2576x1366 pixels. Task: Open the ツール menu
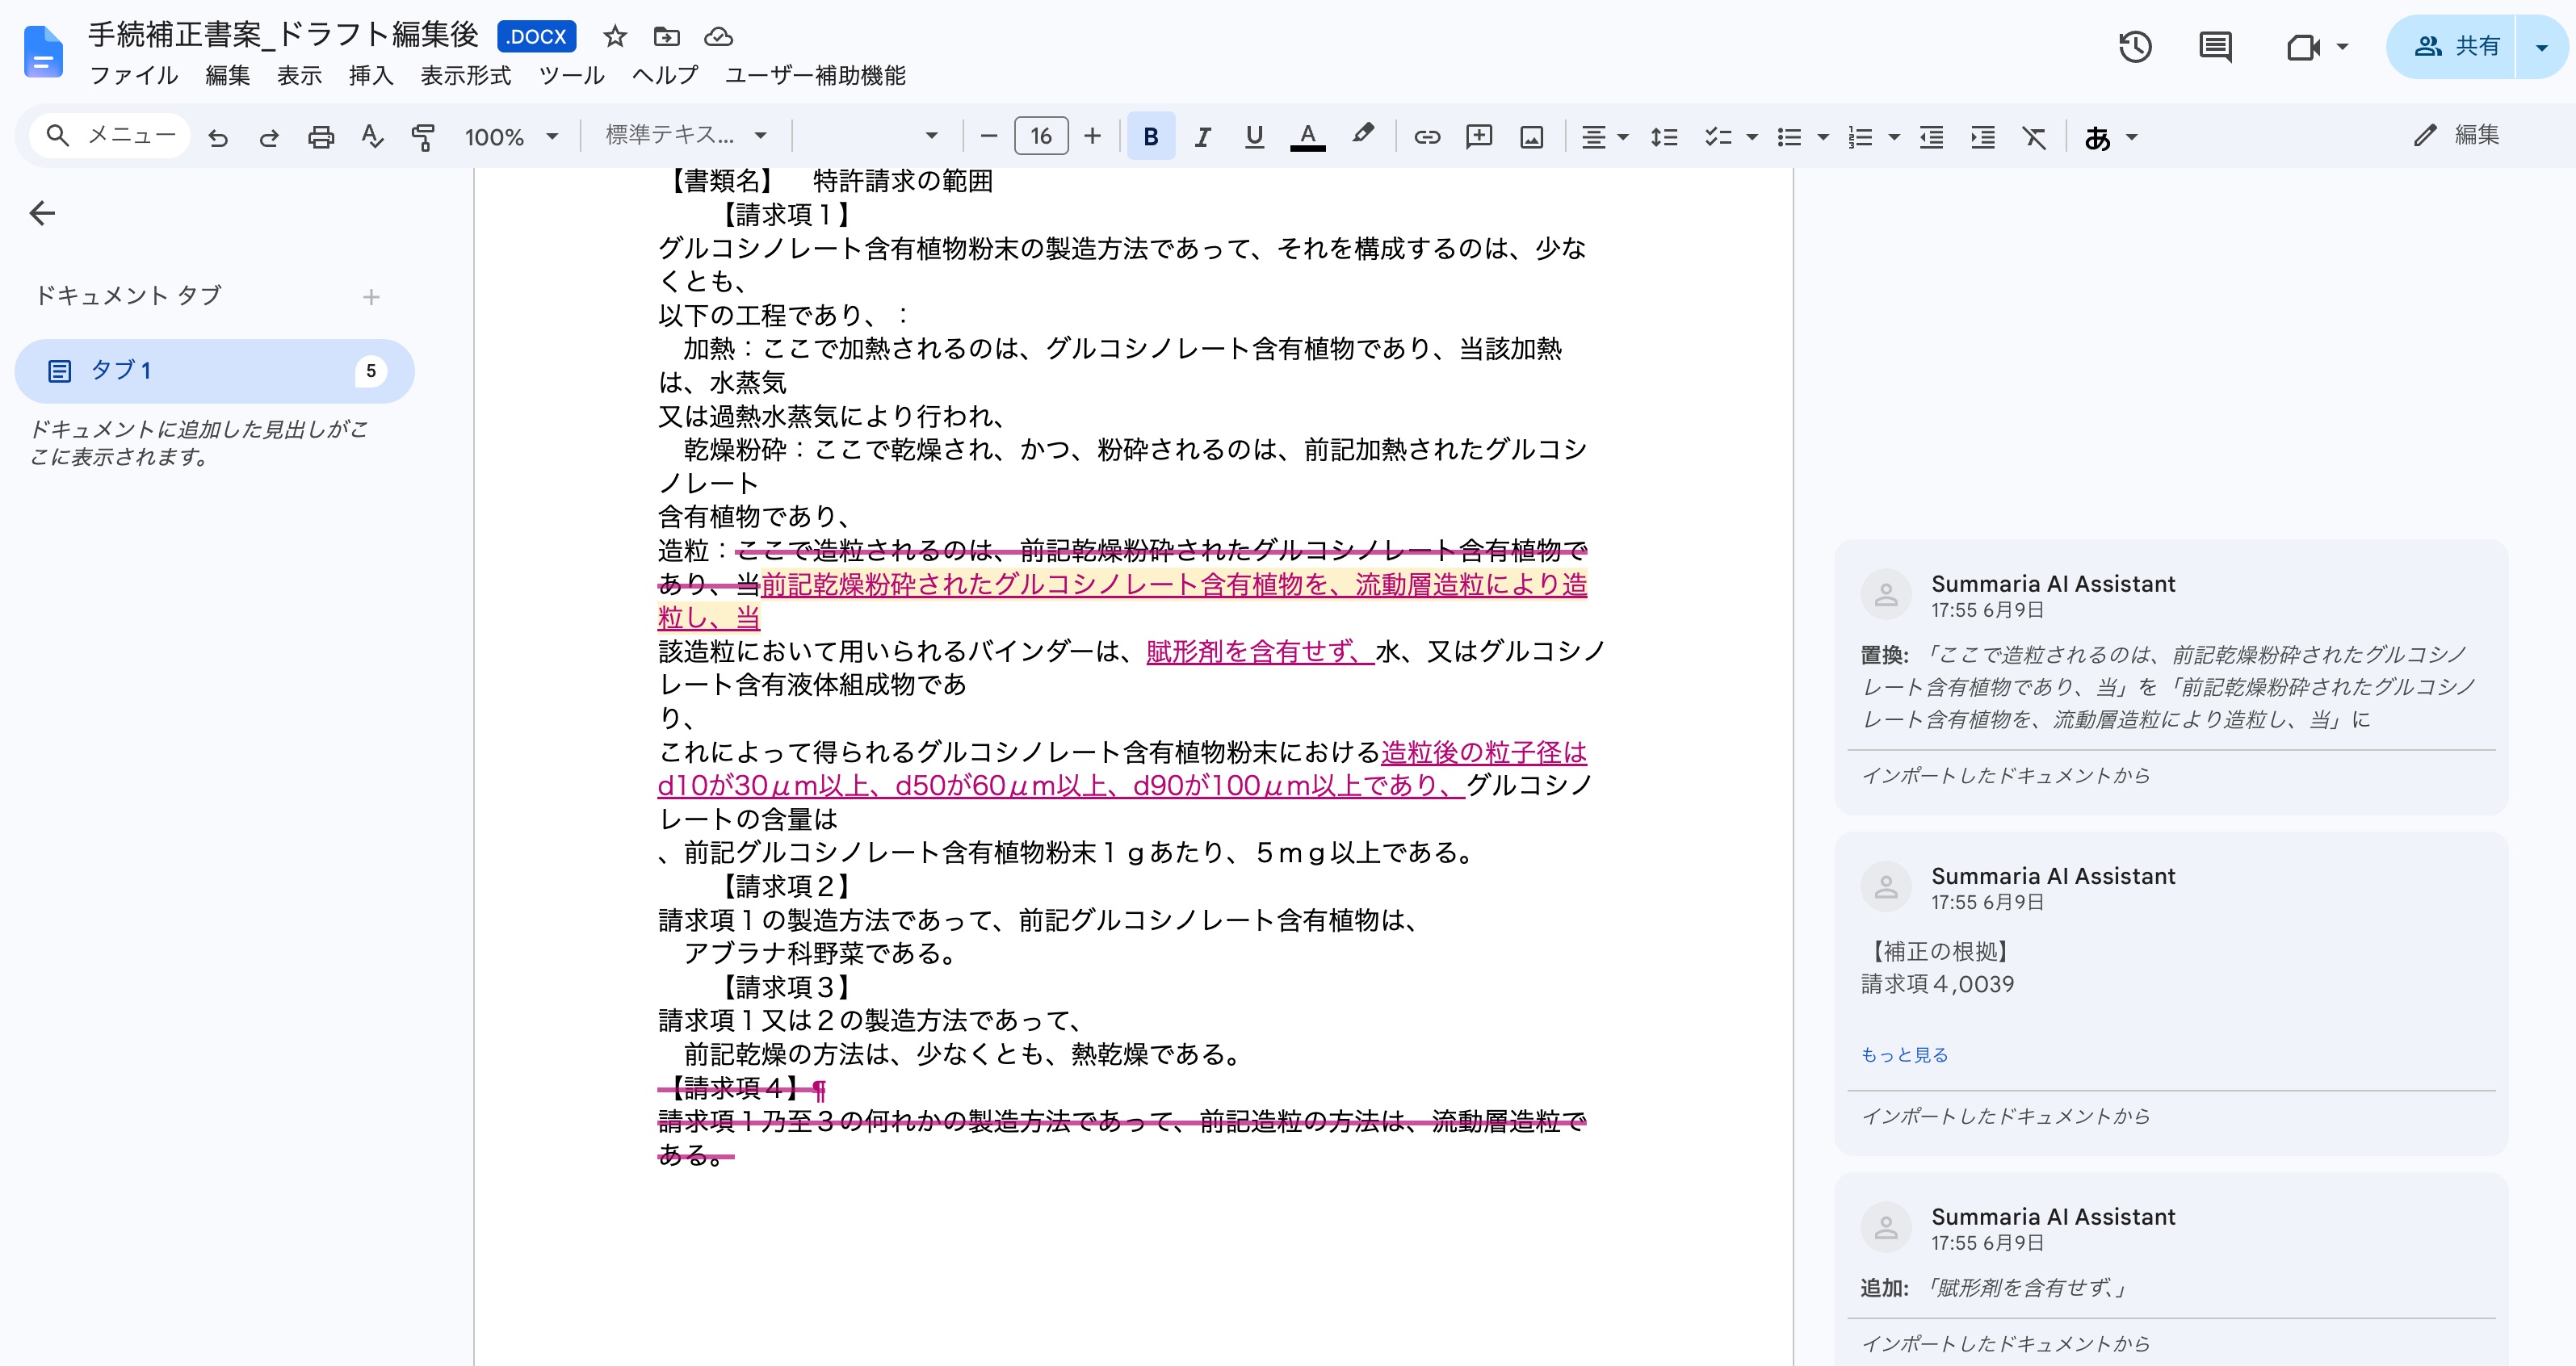pos(571,76)
